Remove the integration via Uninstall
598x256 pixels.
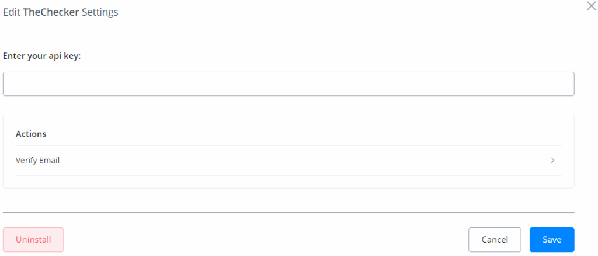coord(33,240)
